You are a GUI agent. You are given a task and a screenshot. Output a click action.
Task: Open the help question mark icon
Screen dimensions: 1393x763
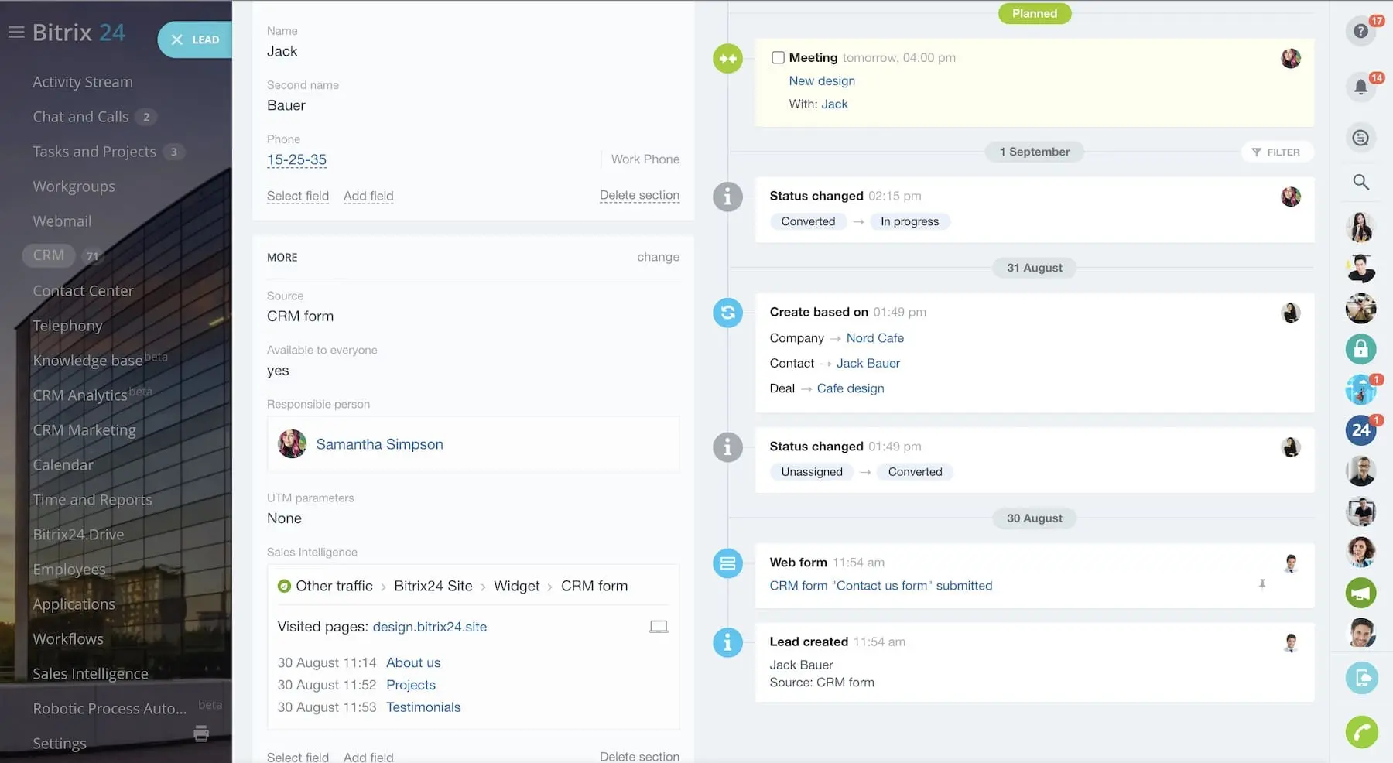(1360, 32)
